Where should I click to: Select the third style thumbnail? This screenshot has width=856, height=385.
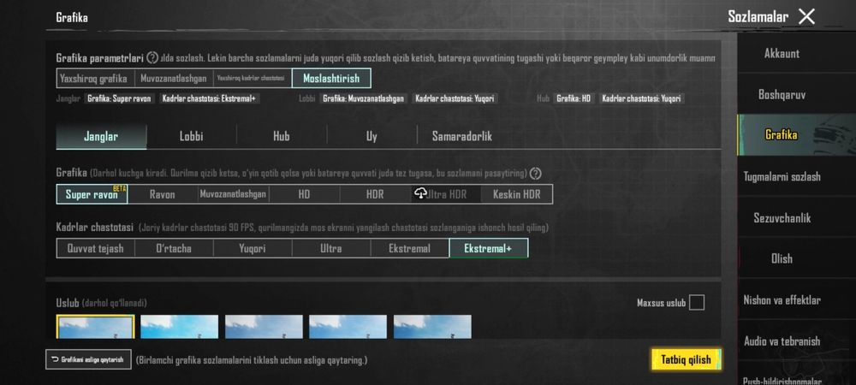[x=264, y=326]
